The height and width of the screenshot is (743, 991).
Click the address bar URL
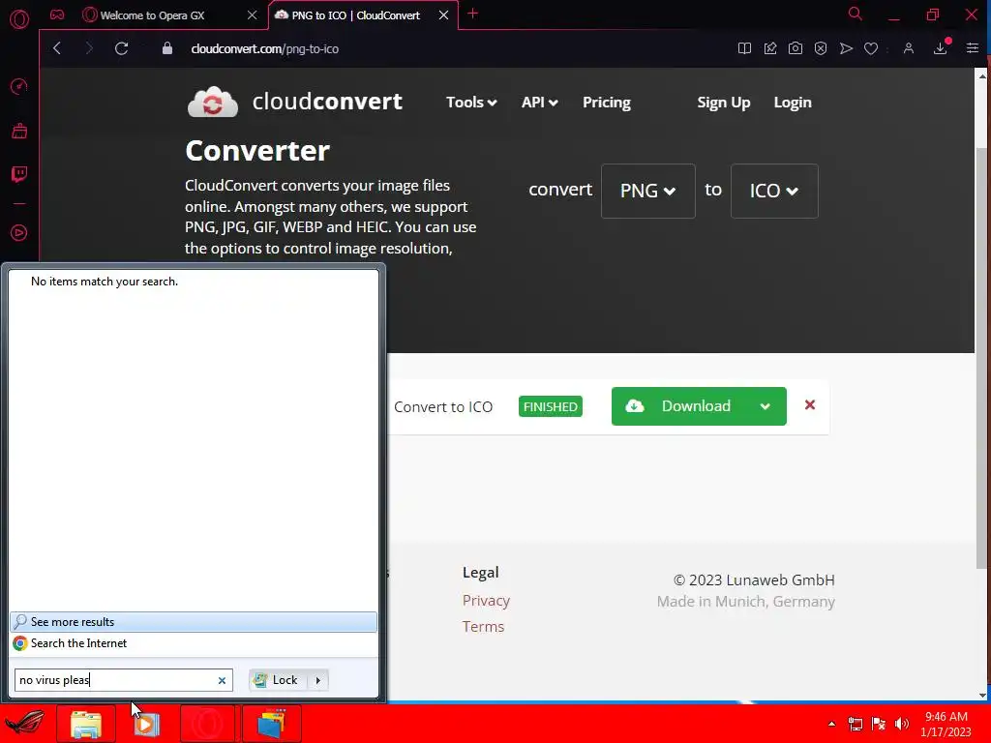coord(265,48)
